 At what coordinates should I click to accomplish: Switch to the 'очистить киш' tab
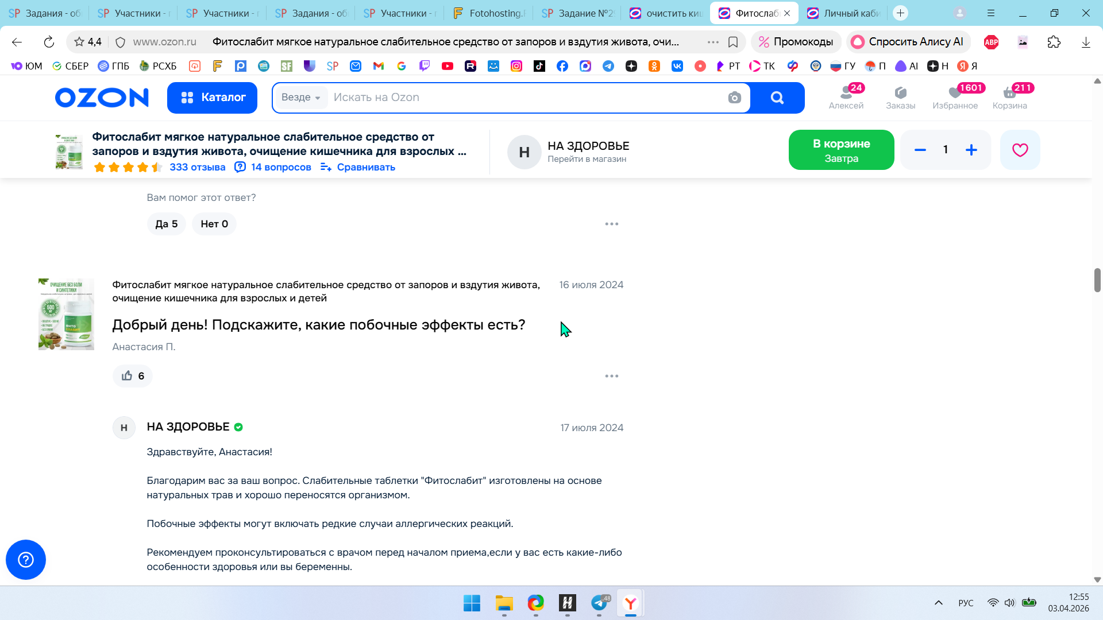(667, 13)
